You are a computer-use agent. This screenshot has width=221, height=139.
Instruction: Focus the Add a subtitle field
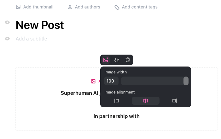click(32, 39)
